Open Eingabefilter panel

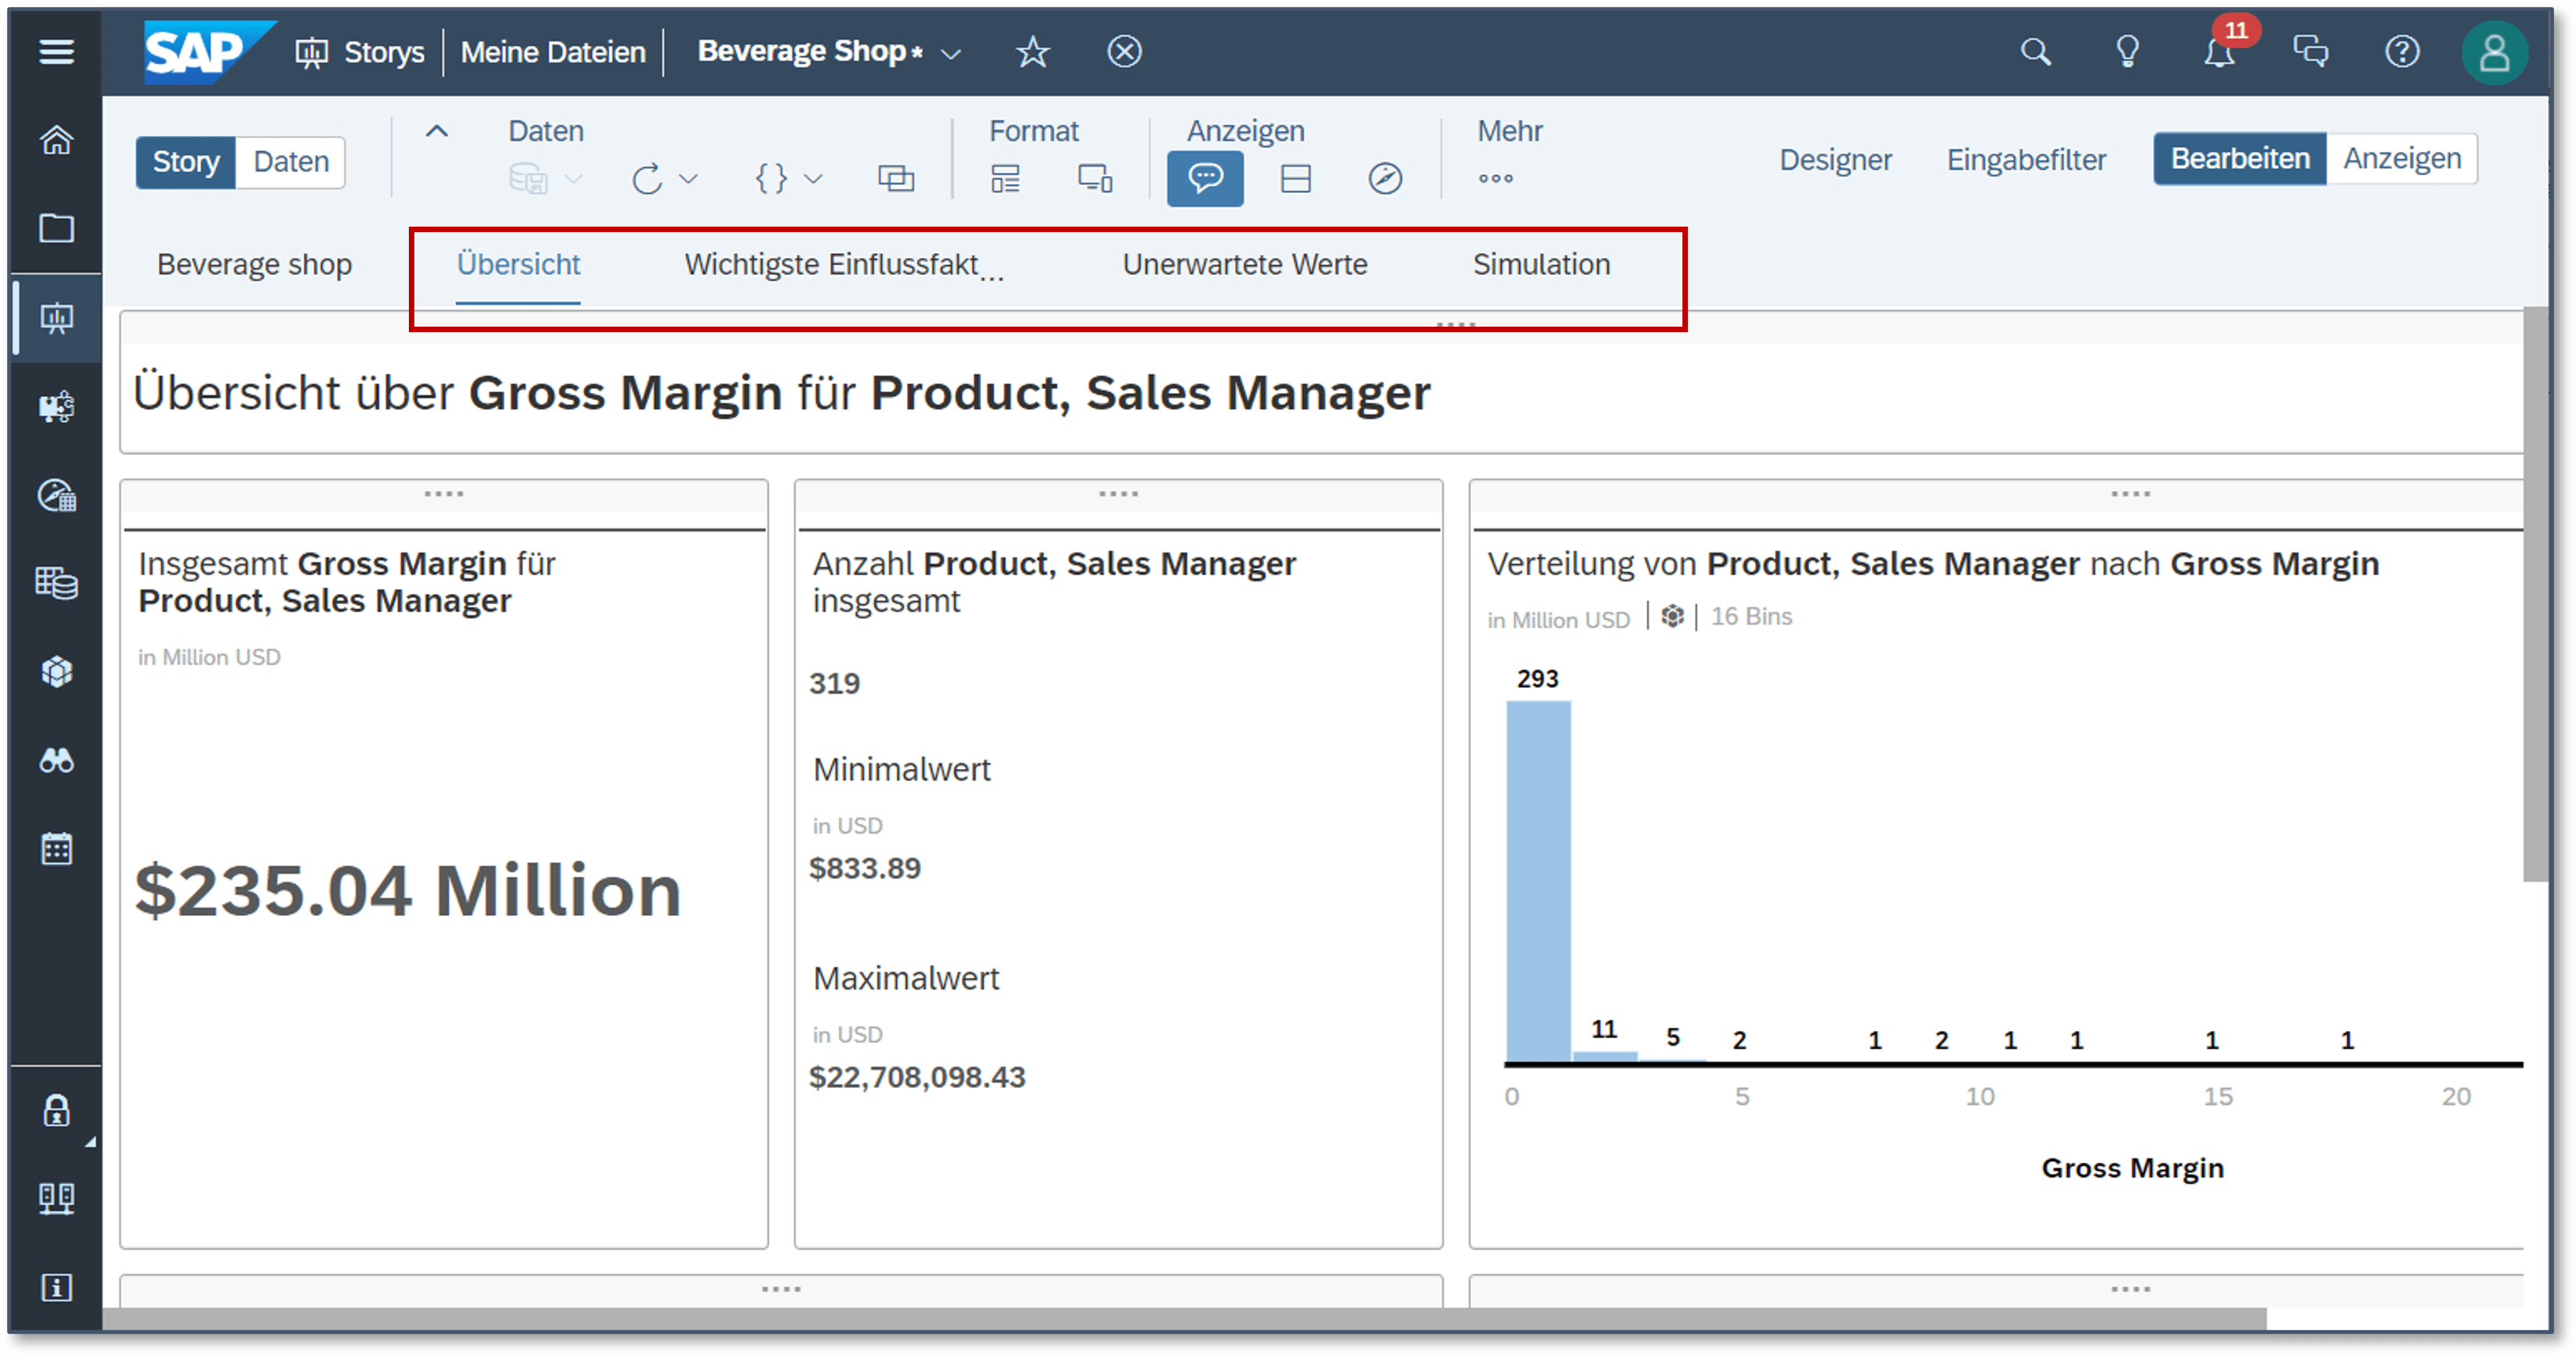(x=2026, y=160)
